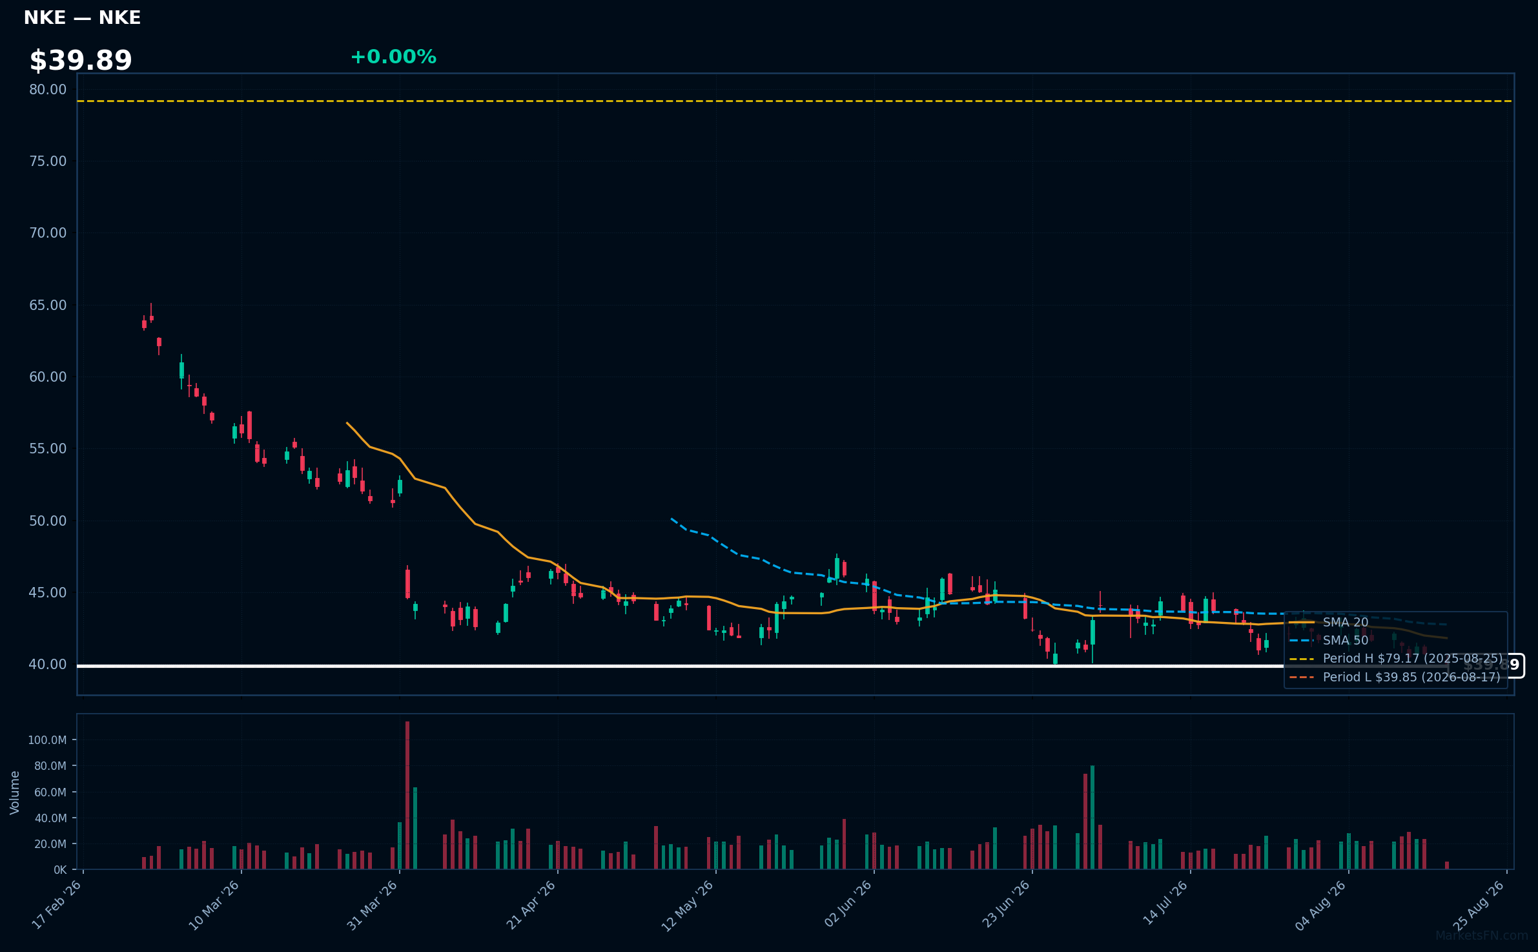Image resolution: width=1538 pixels, height=952 pixels.
Task: Click the +0.00% change value
Action: [393, 57]
